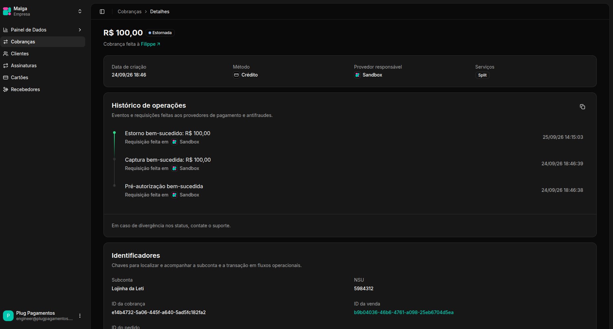The height and width of the screenshot is (329, 613).
Task: Go to Clientes page
Action: [42, 54]
